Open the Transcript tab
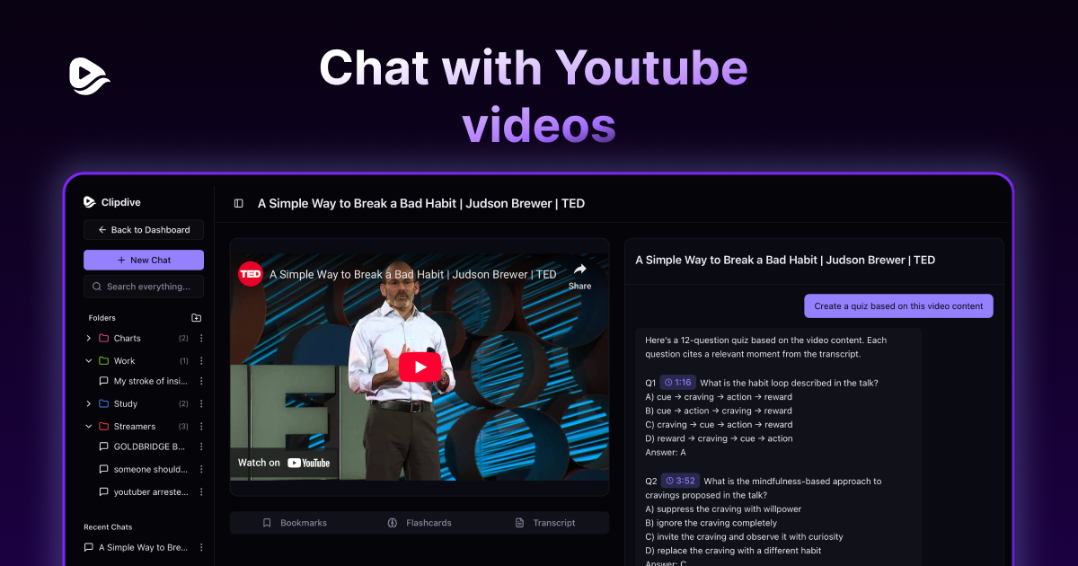Image resolution: width=1078 pixels, height=566 pixels. click(x=544, y=523)
